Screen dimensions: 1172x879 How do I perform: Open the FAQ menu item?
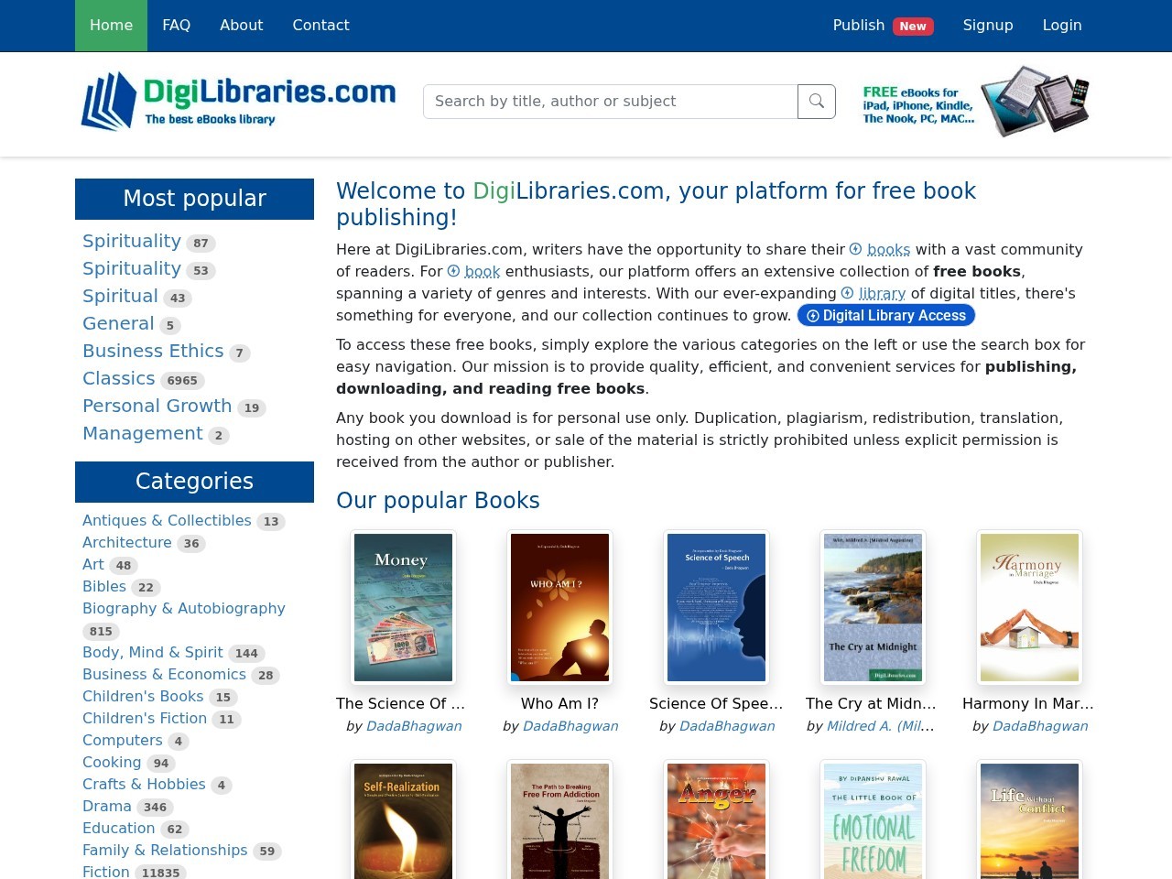[x=177, y=26]
